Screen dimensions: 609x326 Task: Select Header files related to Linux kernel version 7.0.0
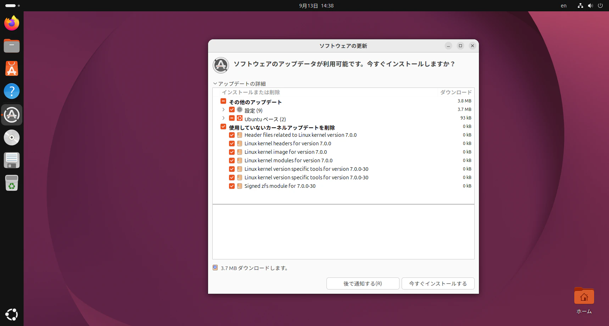click(301, 135)
